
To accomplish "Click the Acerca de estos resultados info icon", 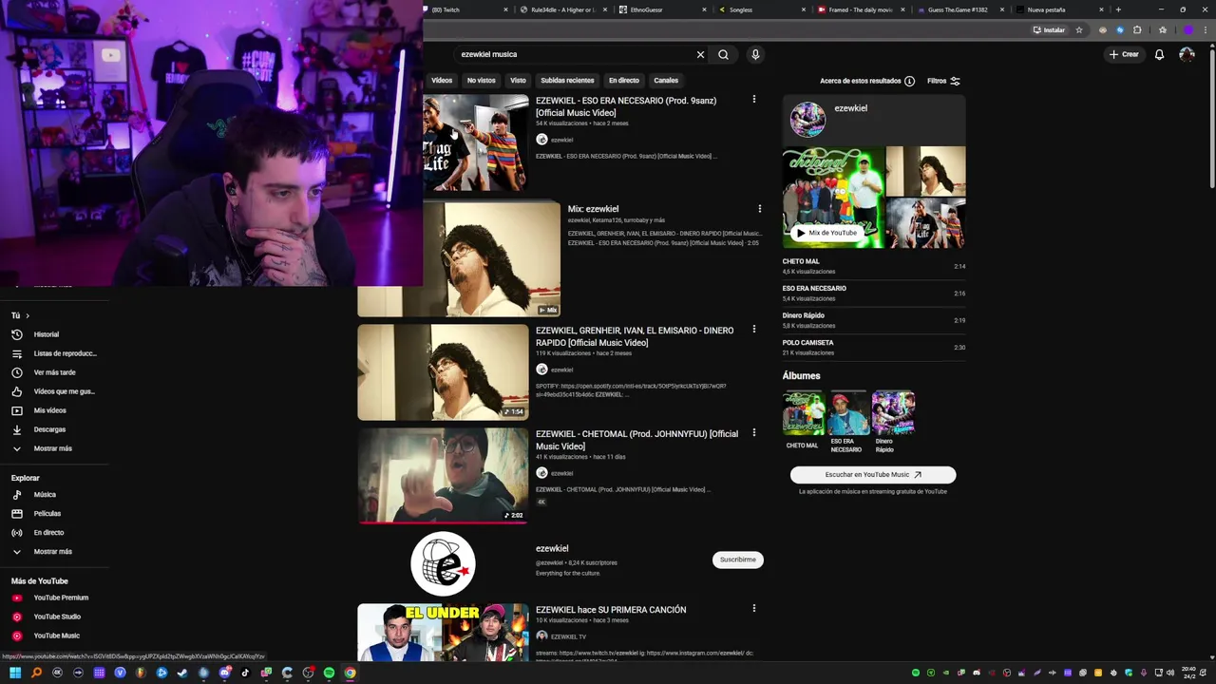I will click(x=909, y=81).
